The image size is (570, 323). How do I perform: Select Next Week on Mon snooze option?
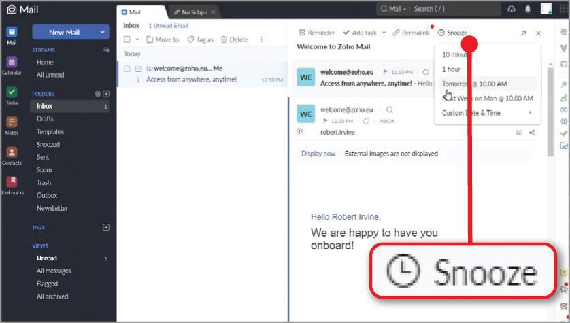point(487,98)
